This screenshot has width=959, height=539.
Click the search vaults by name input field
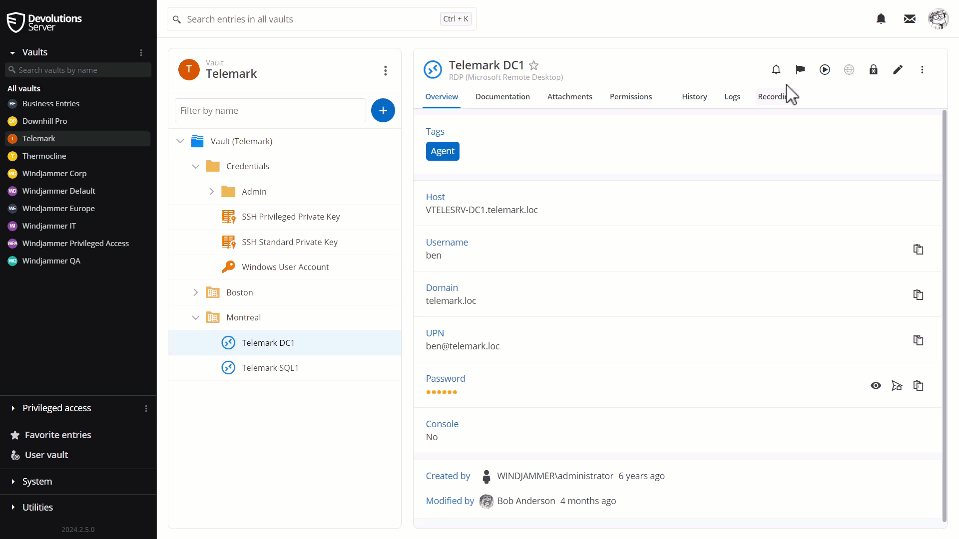[x=78, y=70]
